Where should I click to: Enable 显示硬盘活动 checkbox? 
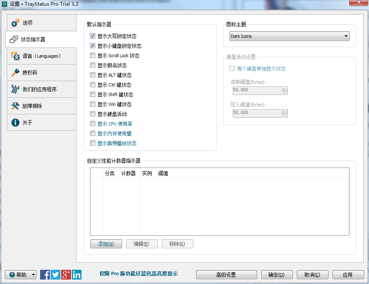coord(93,114)
